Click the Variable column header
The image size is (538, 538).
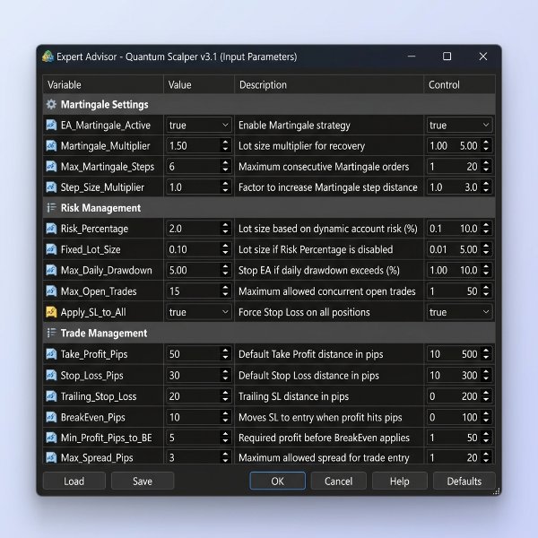[103, 85]
